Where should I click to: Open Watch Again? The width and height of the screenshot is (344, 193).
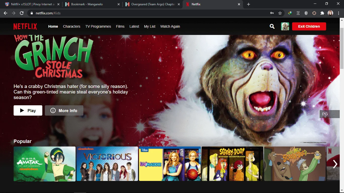(170, 26)
